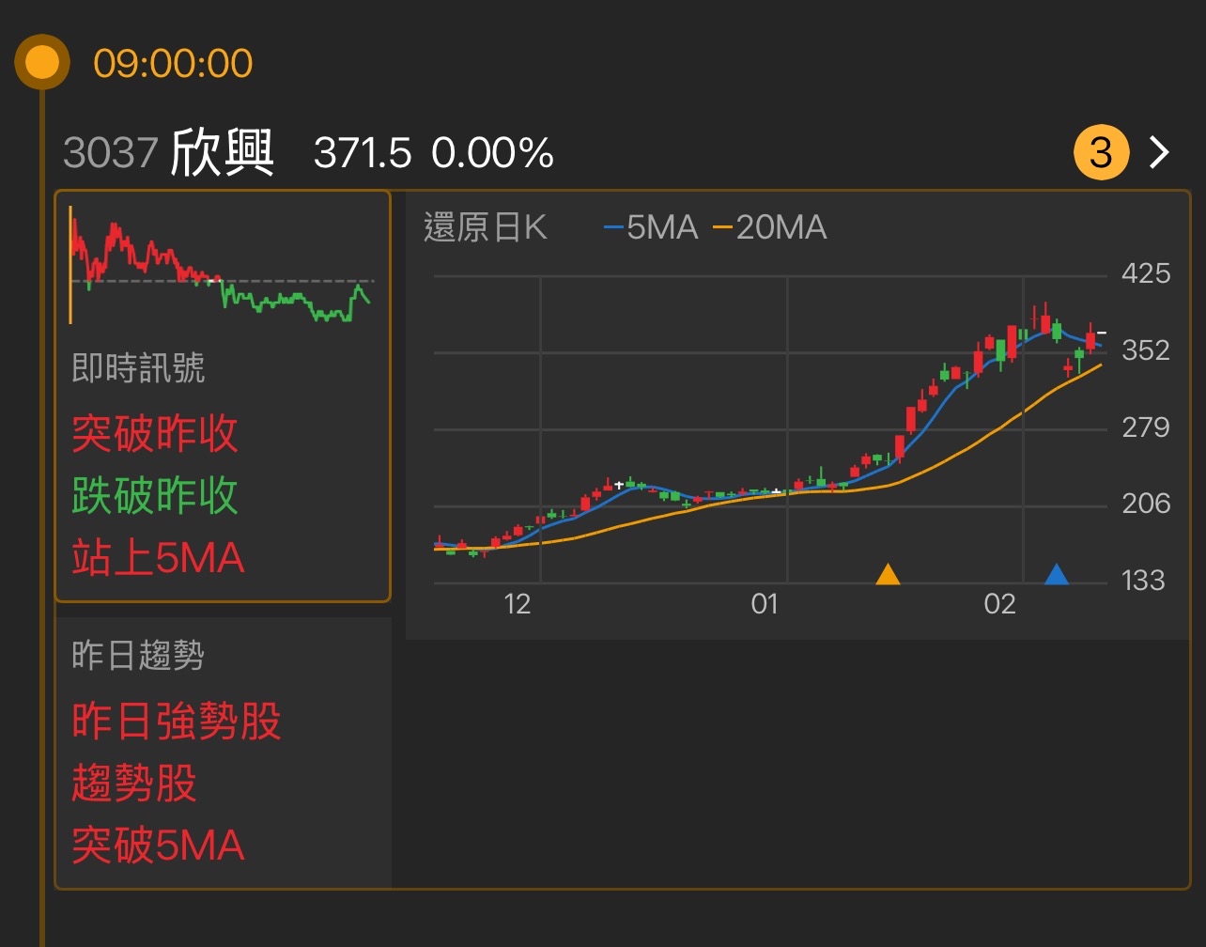Image resolution: width=1206 pixels, height=947 pixels.
Task: Open the 還原日K chart type selector
Action: tap(487, 227)
